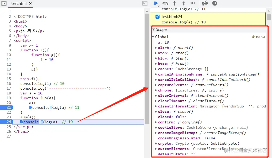
Task: Expand the crypto entry
Action: pos(156,143)
